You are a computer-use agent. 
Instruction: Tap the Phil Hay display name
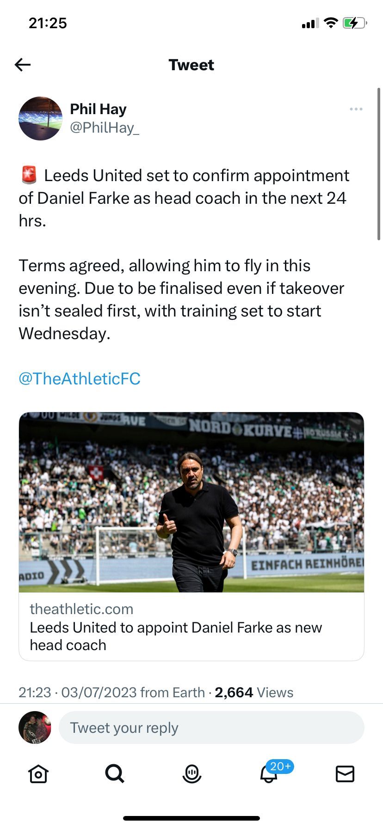(x=98, y=109)
